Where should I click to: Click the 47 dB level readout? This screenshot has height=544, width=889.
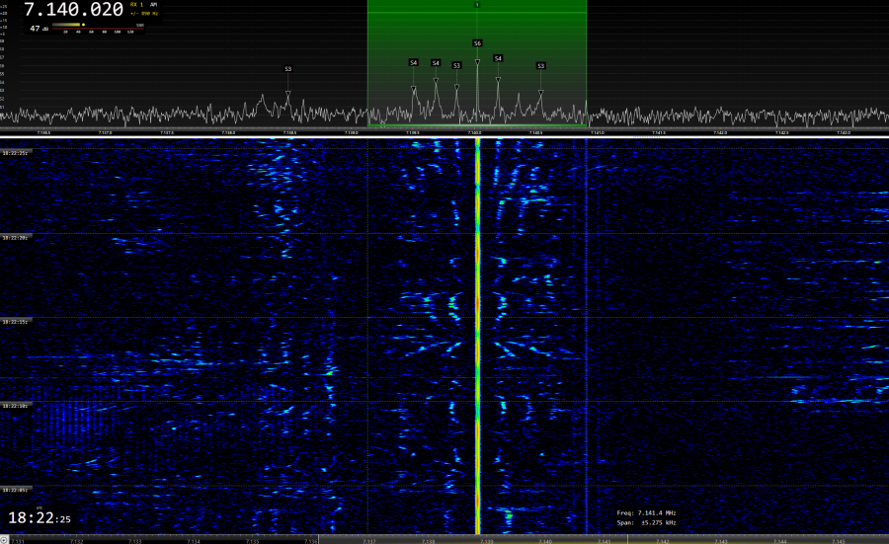coord(38,29)
